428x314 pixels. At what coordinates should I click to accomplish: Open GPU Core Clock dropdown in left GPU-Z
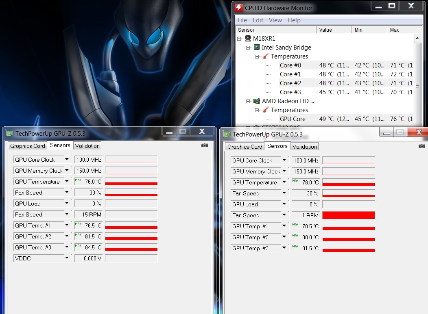pyautogui.click(x=67, y=159)
